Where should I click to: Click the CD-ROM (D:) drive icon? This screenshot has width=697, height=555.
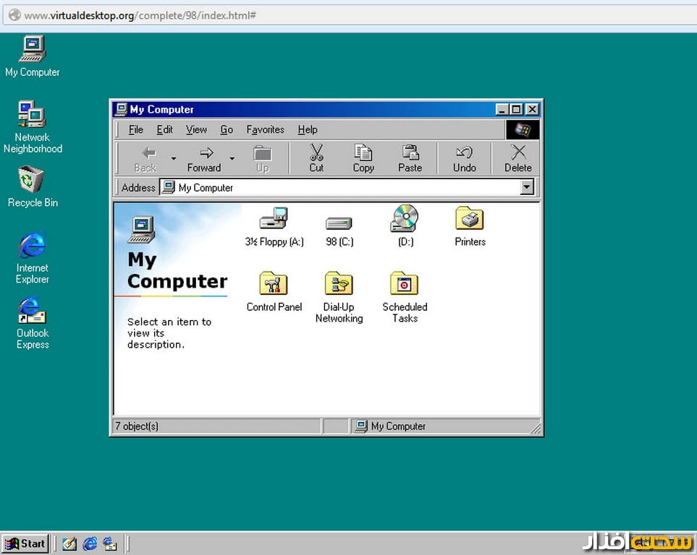405,219
